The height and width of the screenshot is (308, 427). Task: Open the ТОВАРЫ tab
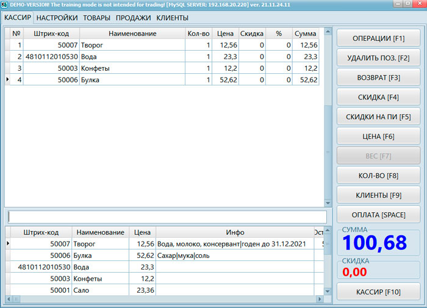click(96, 18)
